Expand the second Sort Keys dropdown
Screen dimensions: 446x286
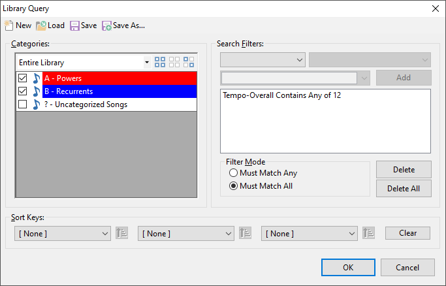pyautogui.click(x=186, y=233)
